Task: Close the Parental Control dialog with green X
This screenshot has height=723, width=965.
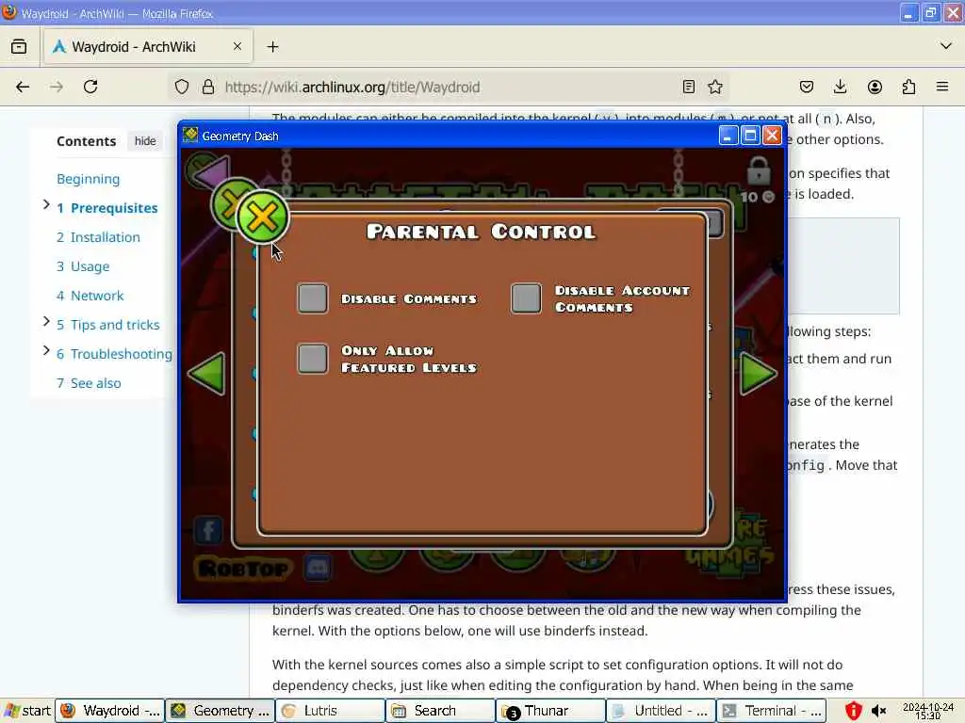Action: 262,217
